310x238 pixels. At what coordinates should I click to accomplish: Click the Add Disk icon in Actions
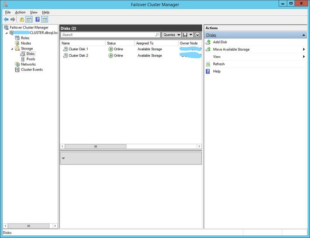(208, 42)
